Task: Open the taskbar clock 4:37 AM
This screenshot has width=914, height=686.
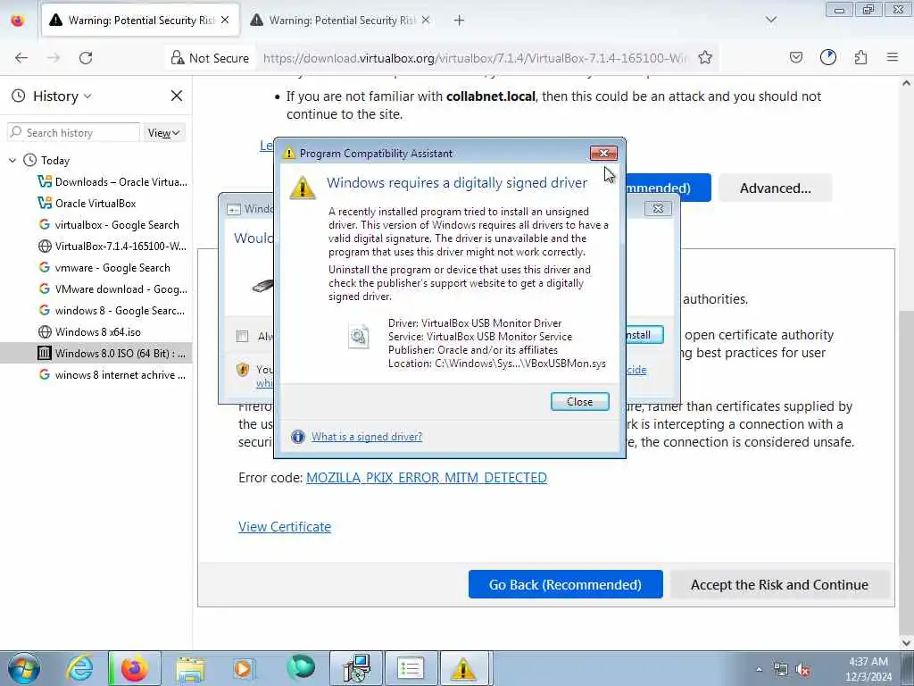Action: [868, 669]
